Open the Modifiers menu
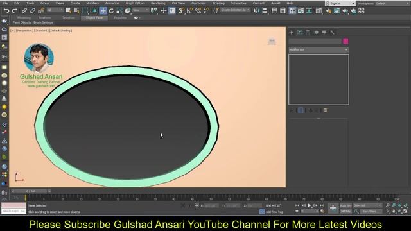 click(x=92, y=3)
